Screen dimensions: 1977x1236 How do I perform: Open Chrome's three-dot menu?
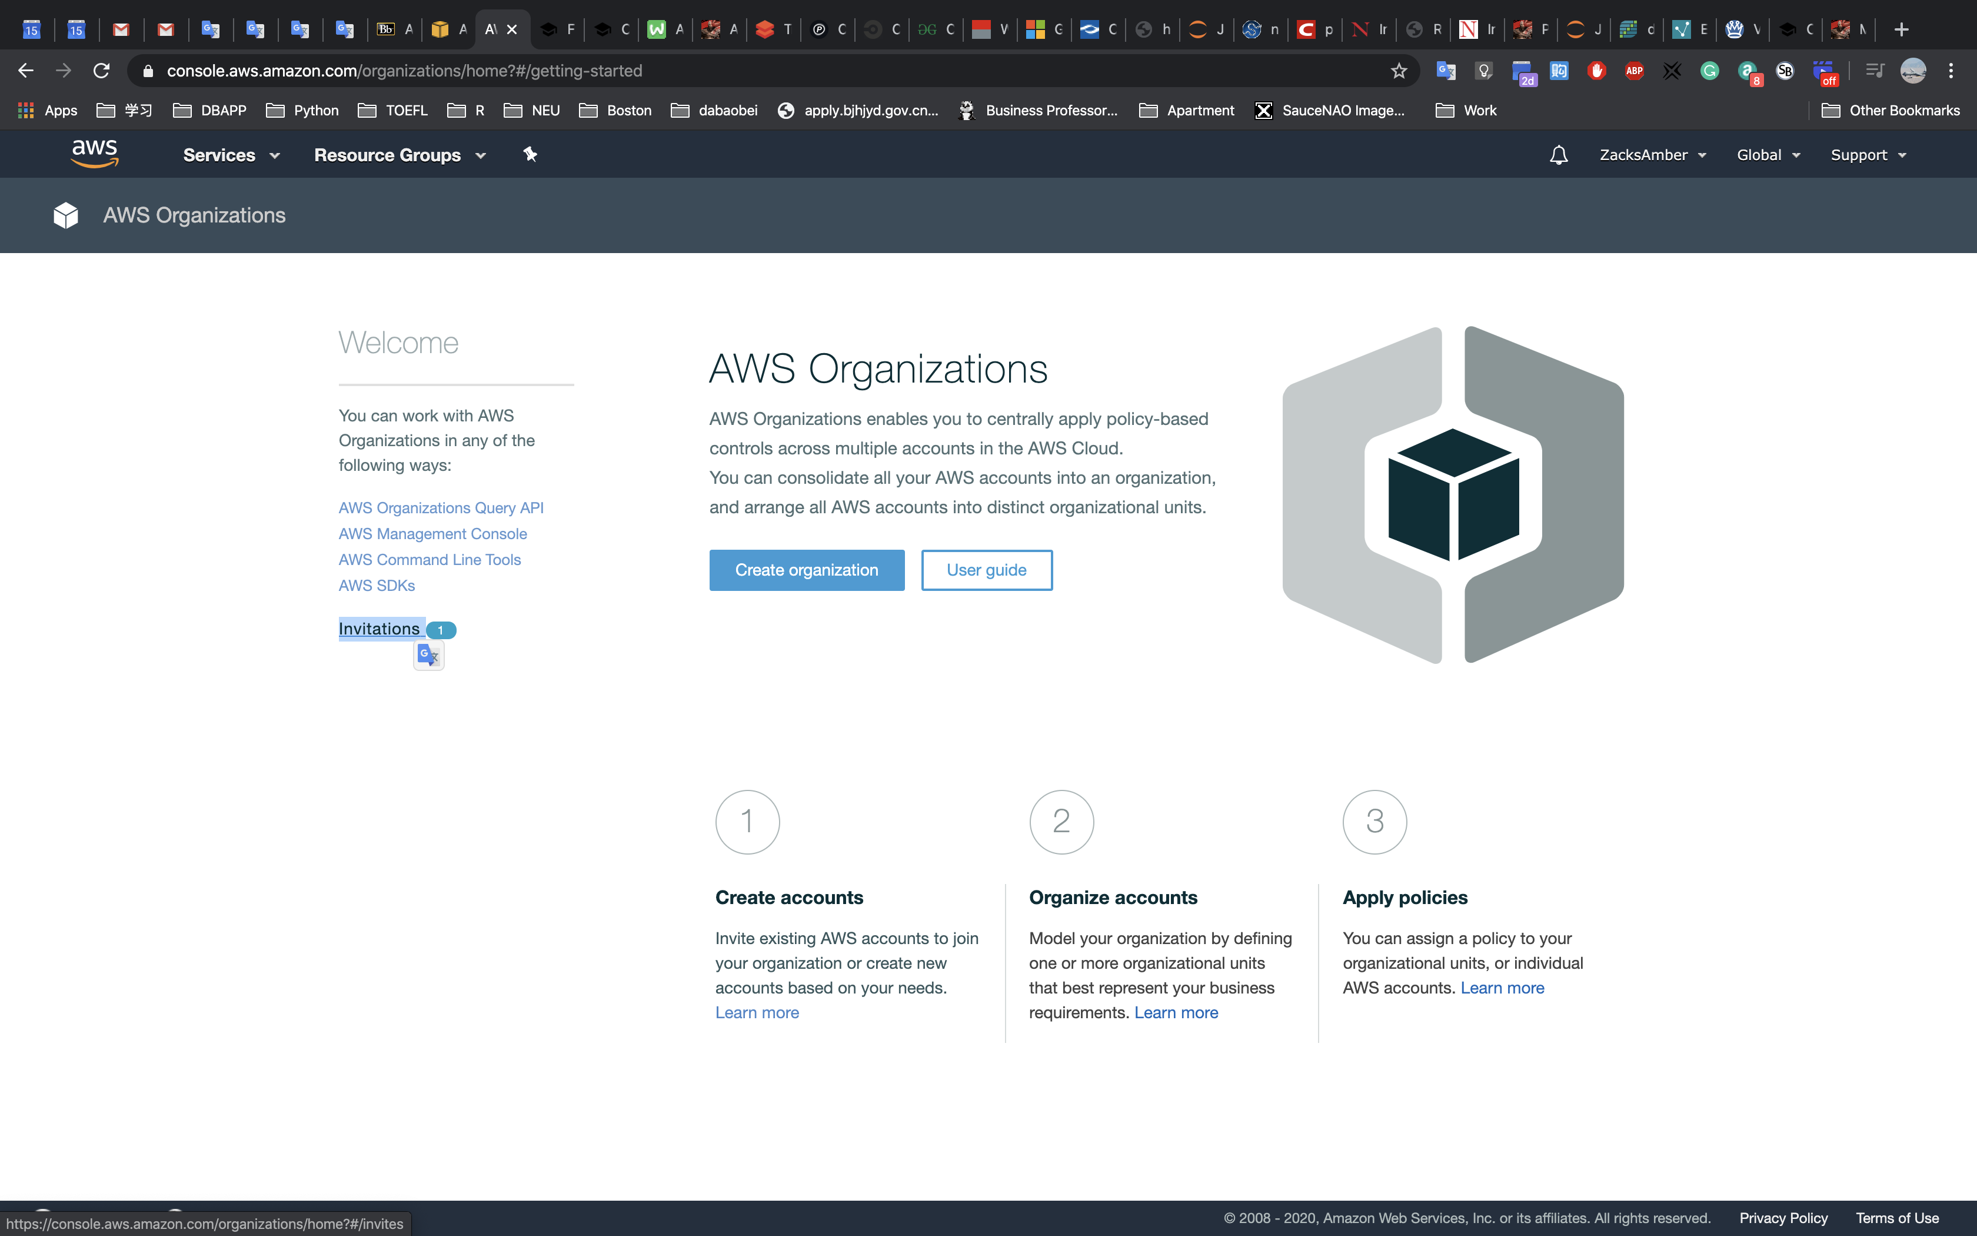point(1951,71)
